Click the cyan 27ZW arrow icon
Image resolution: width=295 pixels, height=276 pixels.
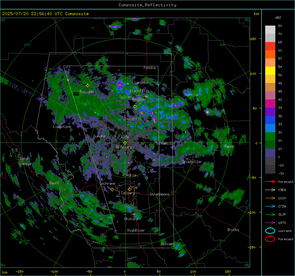270,206
